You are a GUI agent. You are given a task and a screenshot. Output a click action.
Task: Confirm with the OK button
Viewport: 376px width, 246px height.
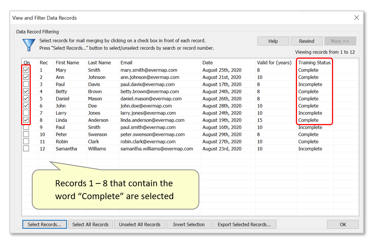(x=343, y=225)
